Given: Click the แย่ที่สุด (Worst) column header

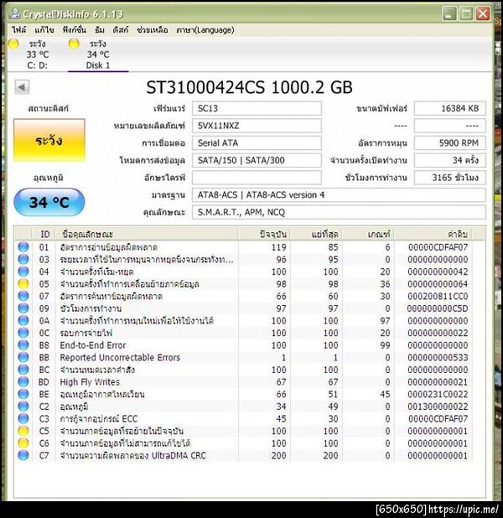Looking at the screenshot, I should (316, 234).
